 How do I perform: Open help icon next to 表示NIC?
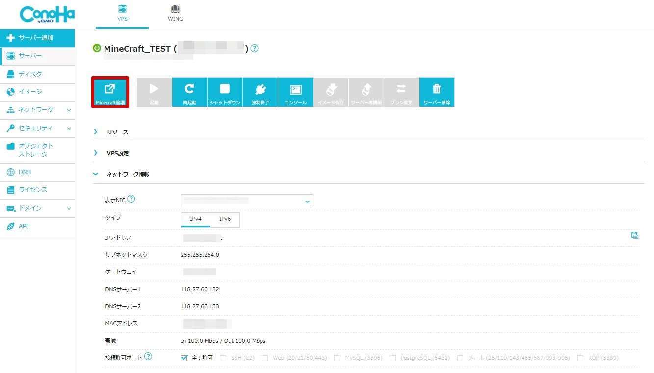point(131,199)
